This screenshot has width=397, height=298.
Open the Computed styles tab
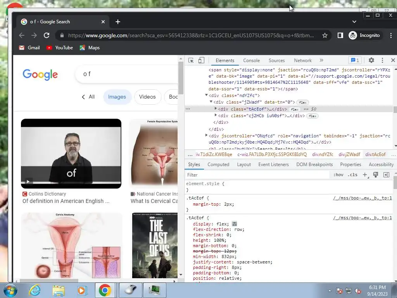(218, 165)
